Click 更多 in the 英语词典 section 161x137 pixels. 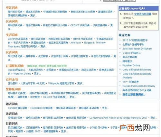[x=44, y=47]
